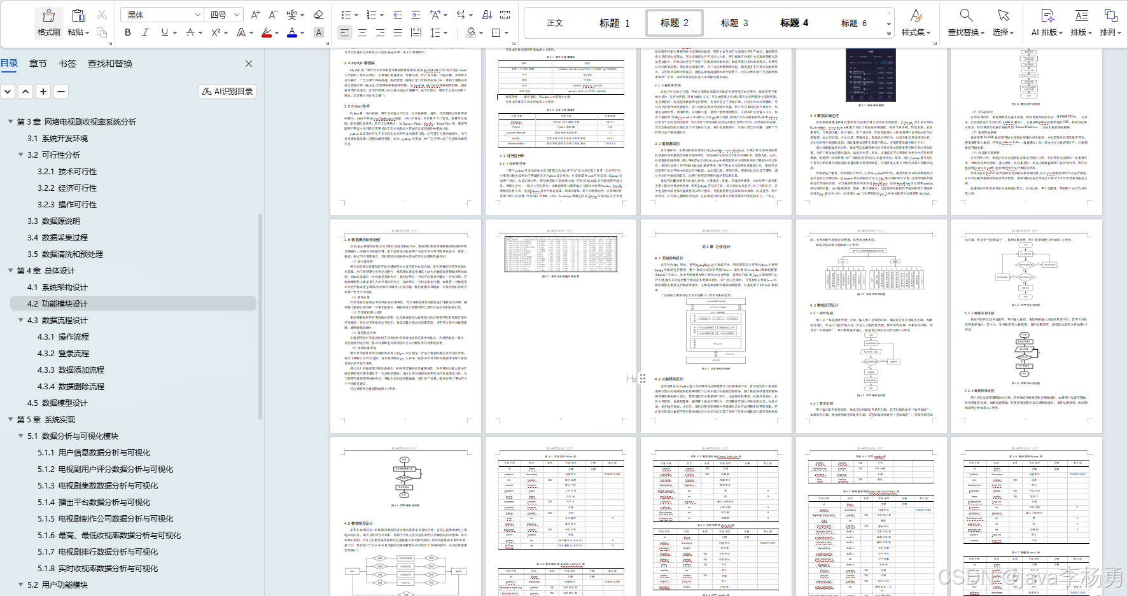Collapse the 第 4 章 总体设计 tree node
Viewport: 1127px width, 596px height.
(10, 271)
